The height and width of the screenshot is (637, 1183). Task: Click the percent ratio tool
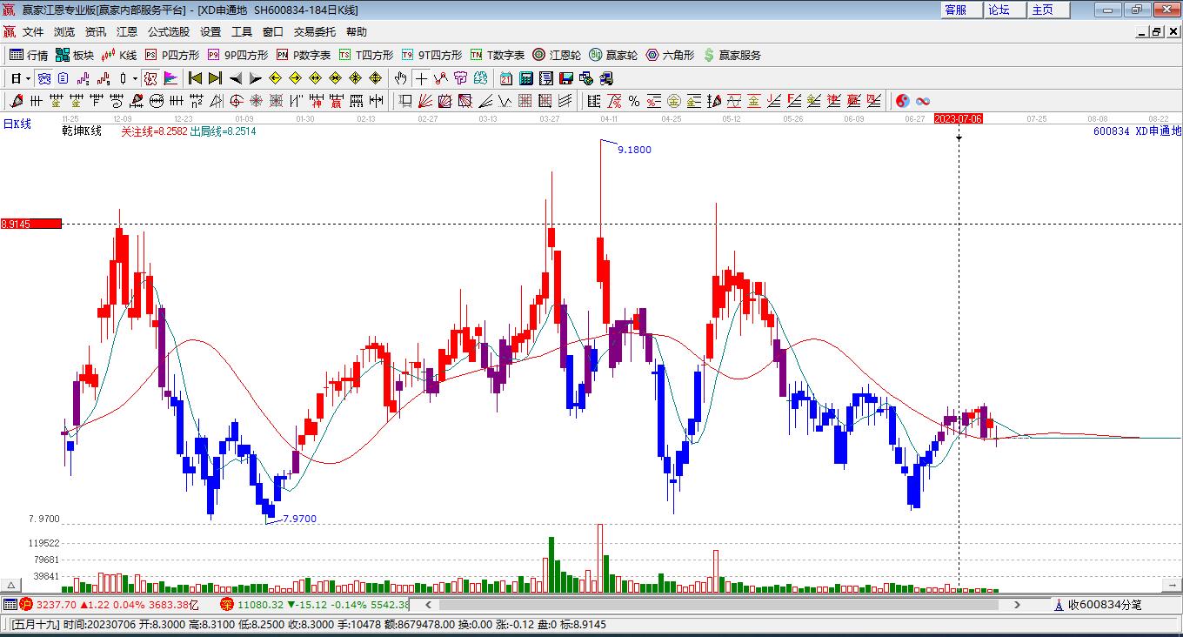pos(634,101)
